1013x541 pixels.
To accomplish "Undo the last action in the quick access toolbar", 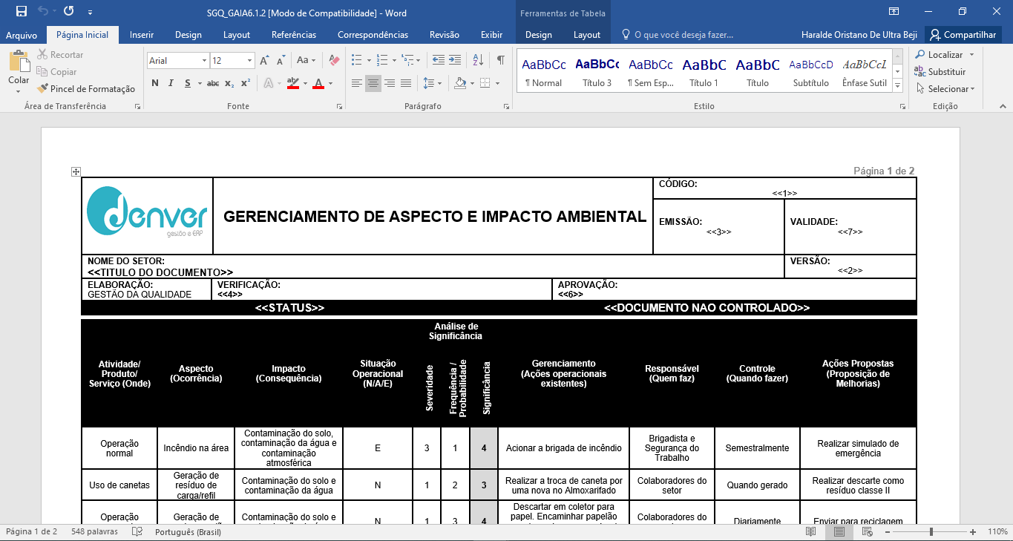I will click(x=44, y=12).
